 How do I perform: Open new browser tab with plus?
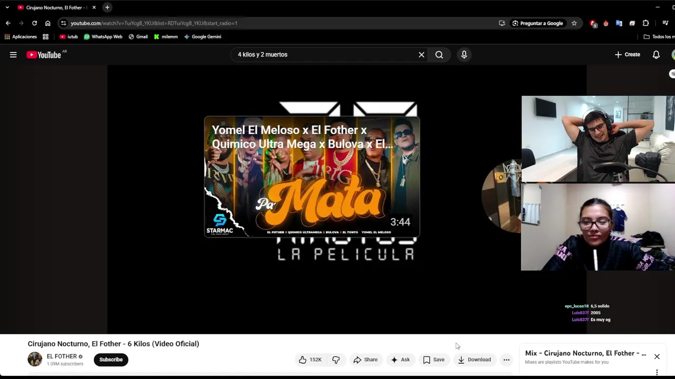pos(107,7)
